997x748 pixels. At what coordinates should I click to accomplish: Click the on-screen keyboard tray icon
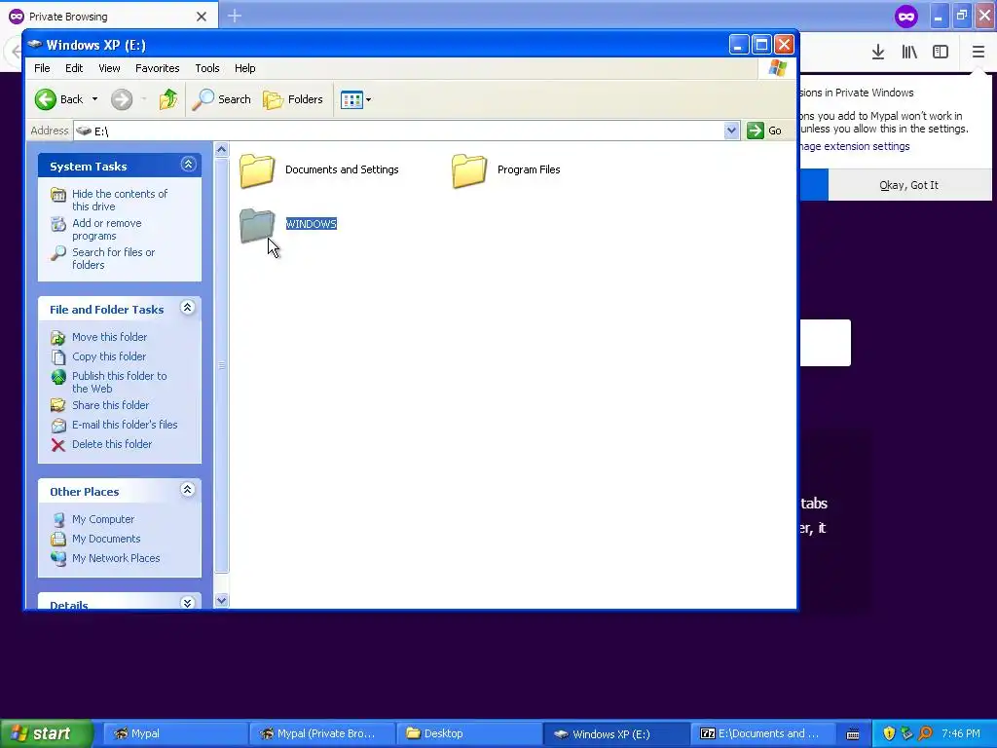tap(853, 734)
